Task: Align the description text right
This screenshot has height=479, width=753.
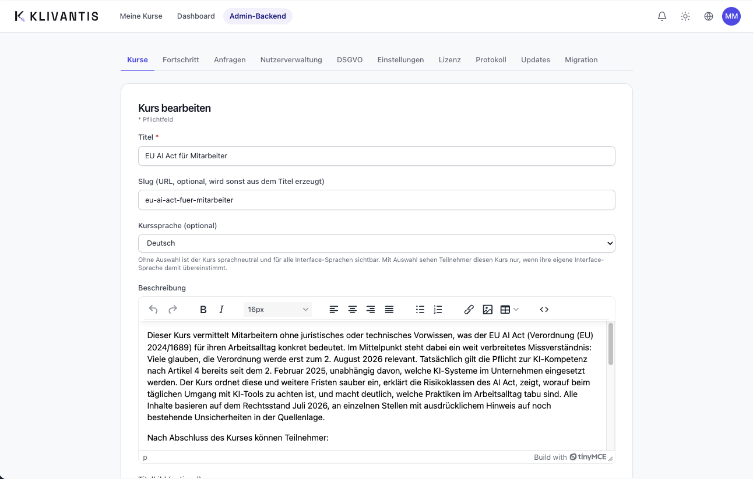Action: pos(371,310)
